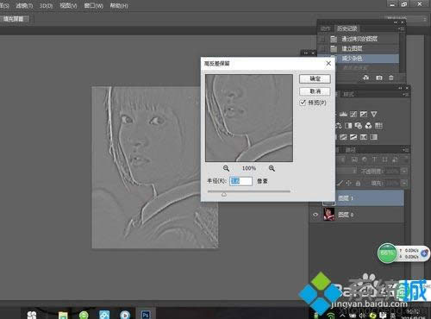The image size is (431, 319).
Task: Click the delete history state trash icon
Action: coord(391,78)
